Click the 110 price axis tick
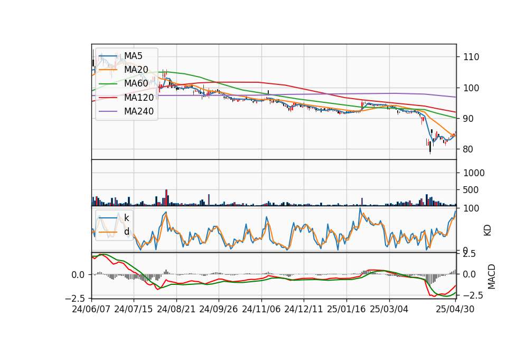 click(x=471, y=57)
